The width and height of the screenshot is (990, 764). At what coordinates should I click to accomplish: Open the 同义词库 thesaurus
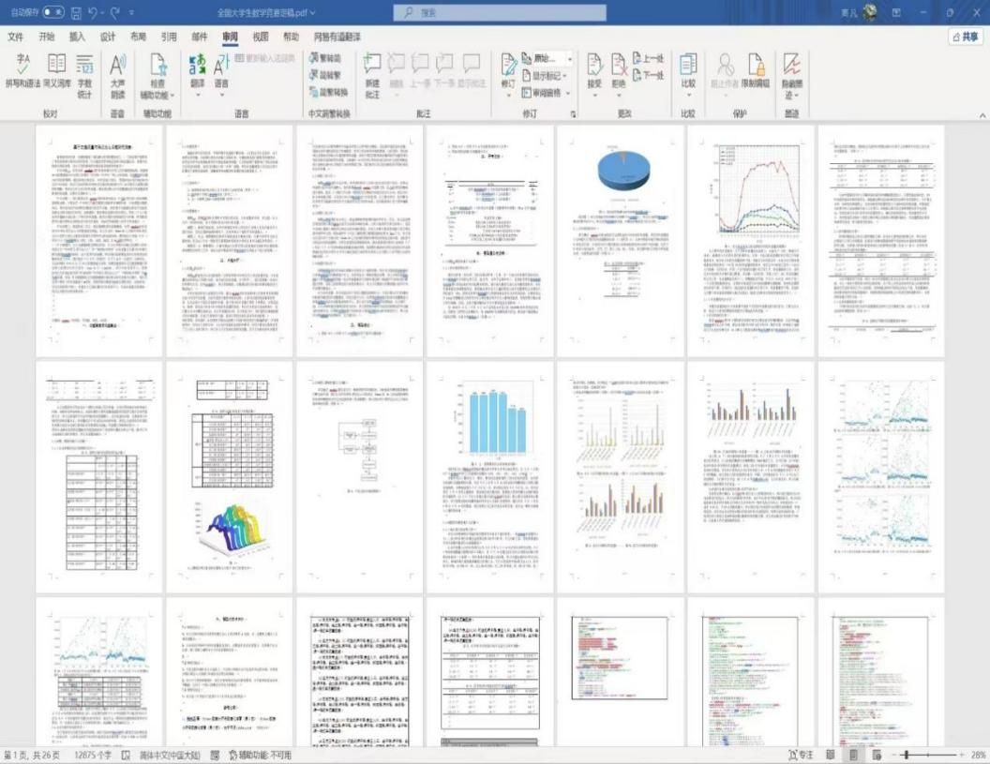pyautogui.click(x=57, y=69)
